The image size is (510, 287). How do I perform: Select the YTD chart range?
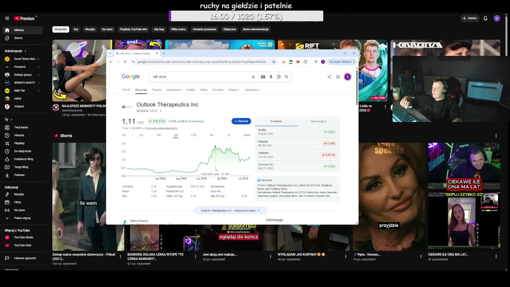pyautogui.click(x=194, y=135)
